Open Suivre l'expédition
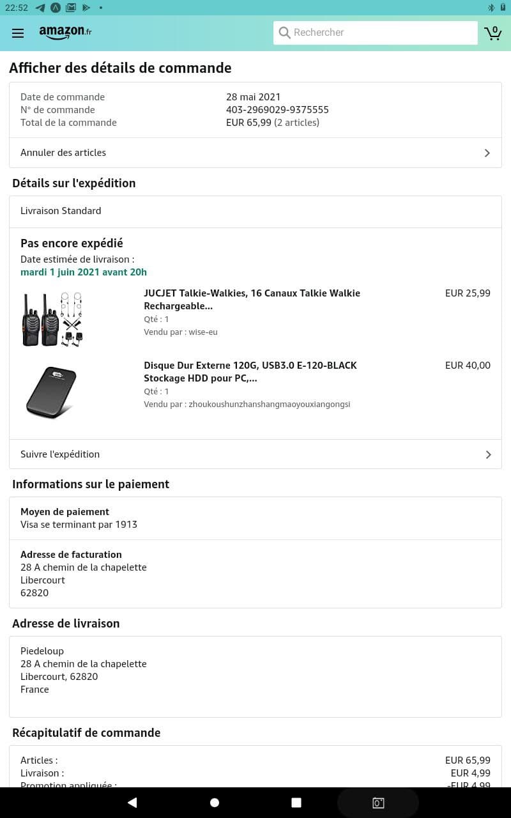Viewport: 511px width, 818px height. pyautogui.click(x=256, y=454)
